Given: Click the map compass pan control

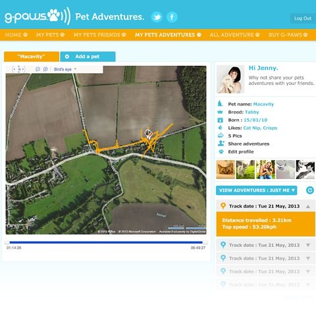Looking at the screenshot, I should (x=19, y=69).
